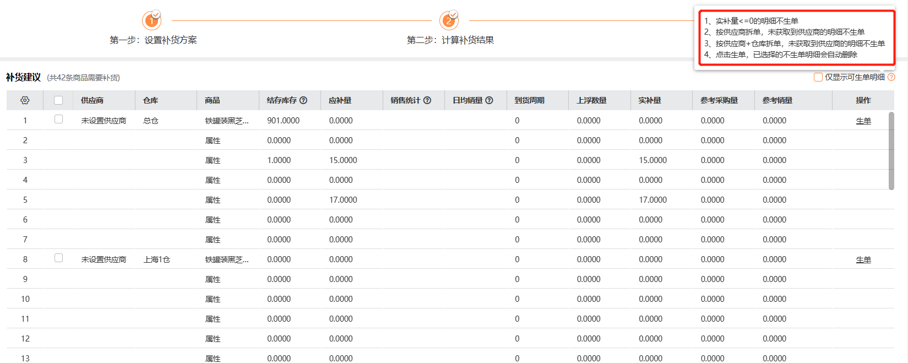Screen dimensions: 908x363
Task: Click orange help icon beside 仅显示可生单明细
Action: coord(891,77)
